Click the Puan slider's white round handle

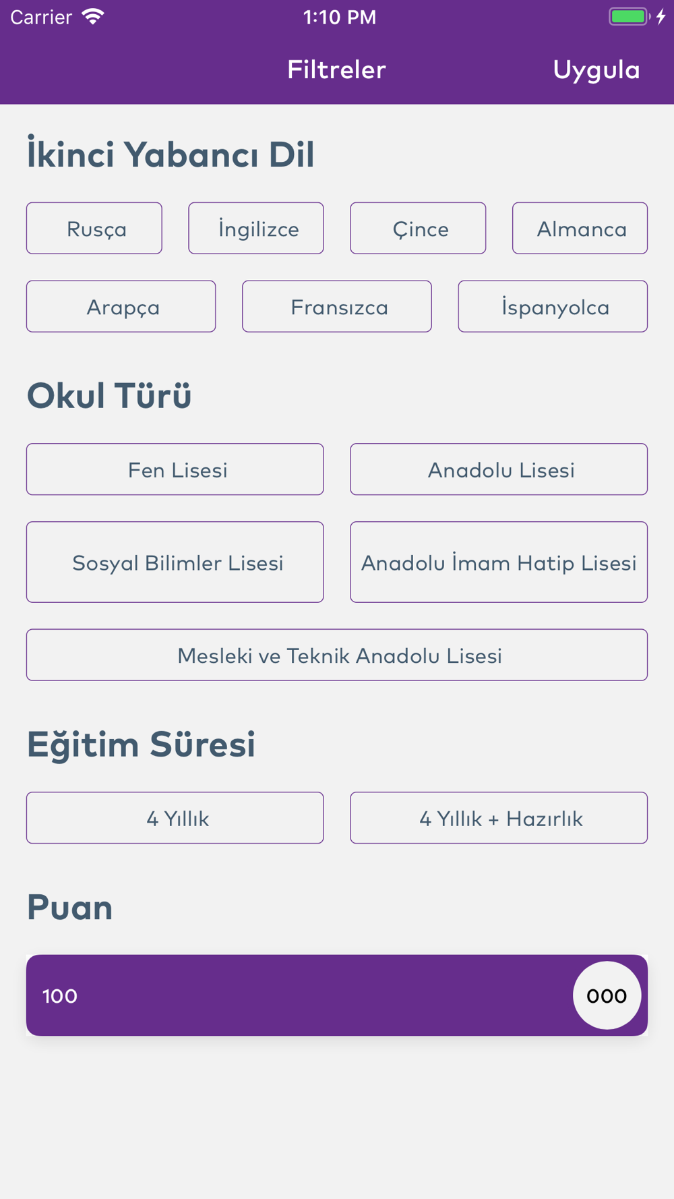(x=607, y=995)
